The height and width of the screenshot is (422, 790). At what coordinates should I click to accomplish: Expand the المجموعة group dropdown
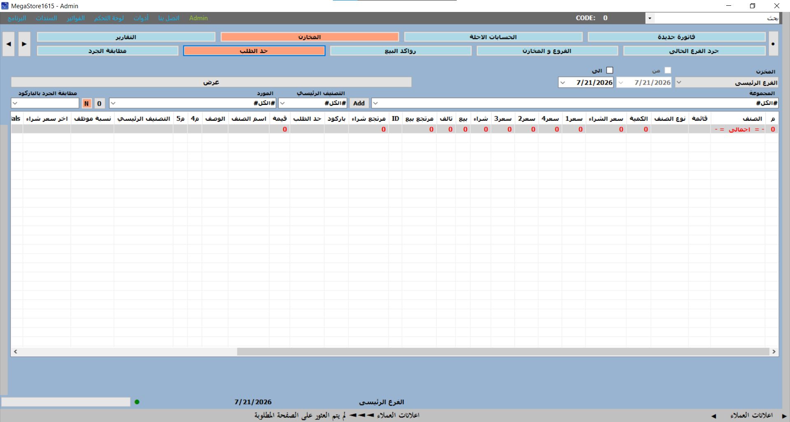[x=375, y=103]
